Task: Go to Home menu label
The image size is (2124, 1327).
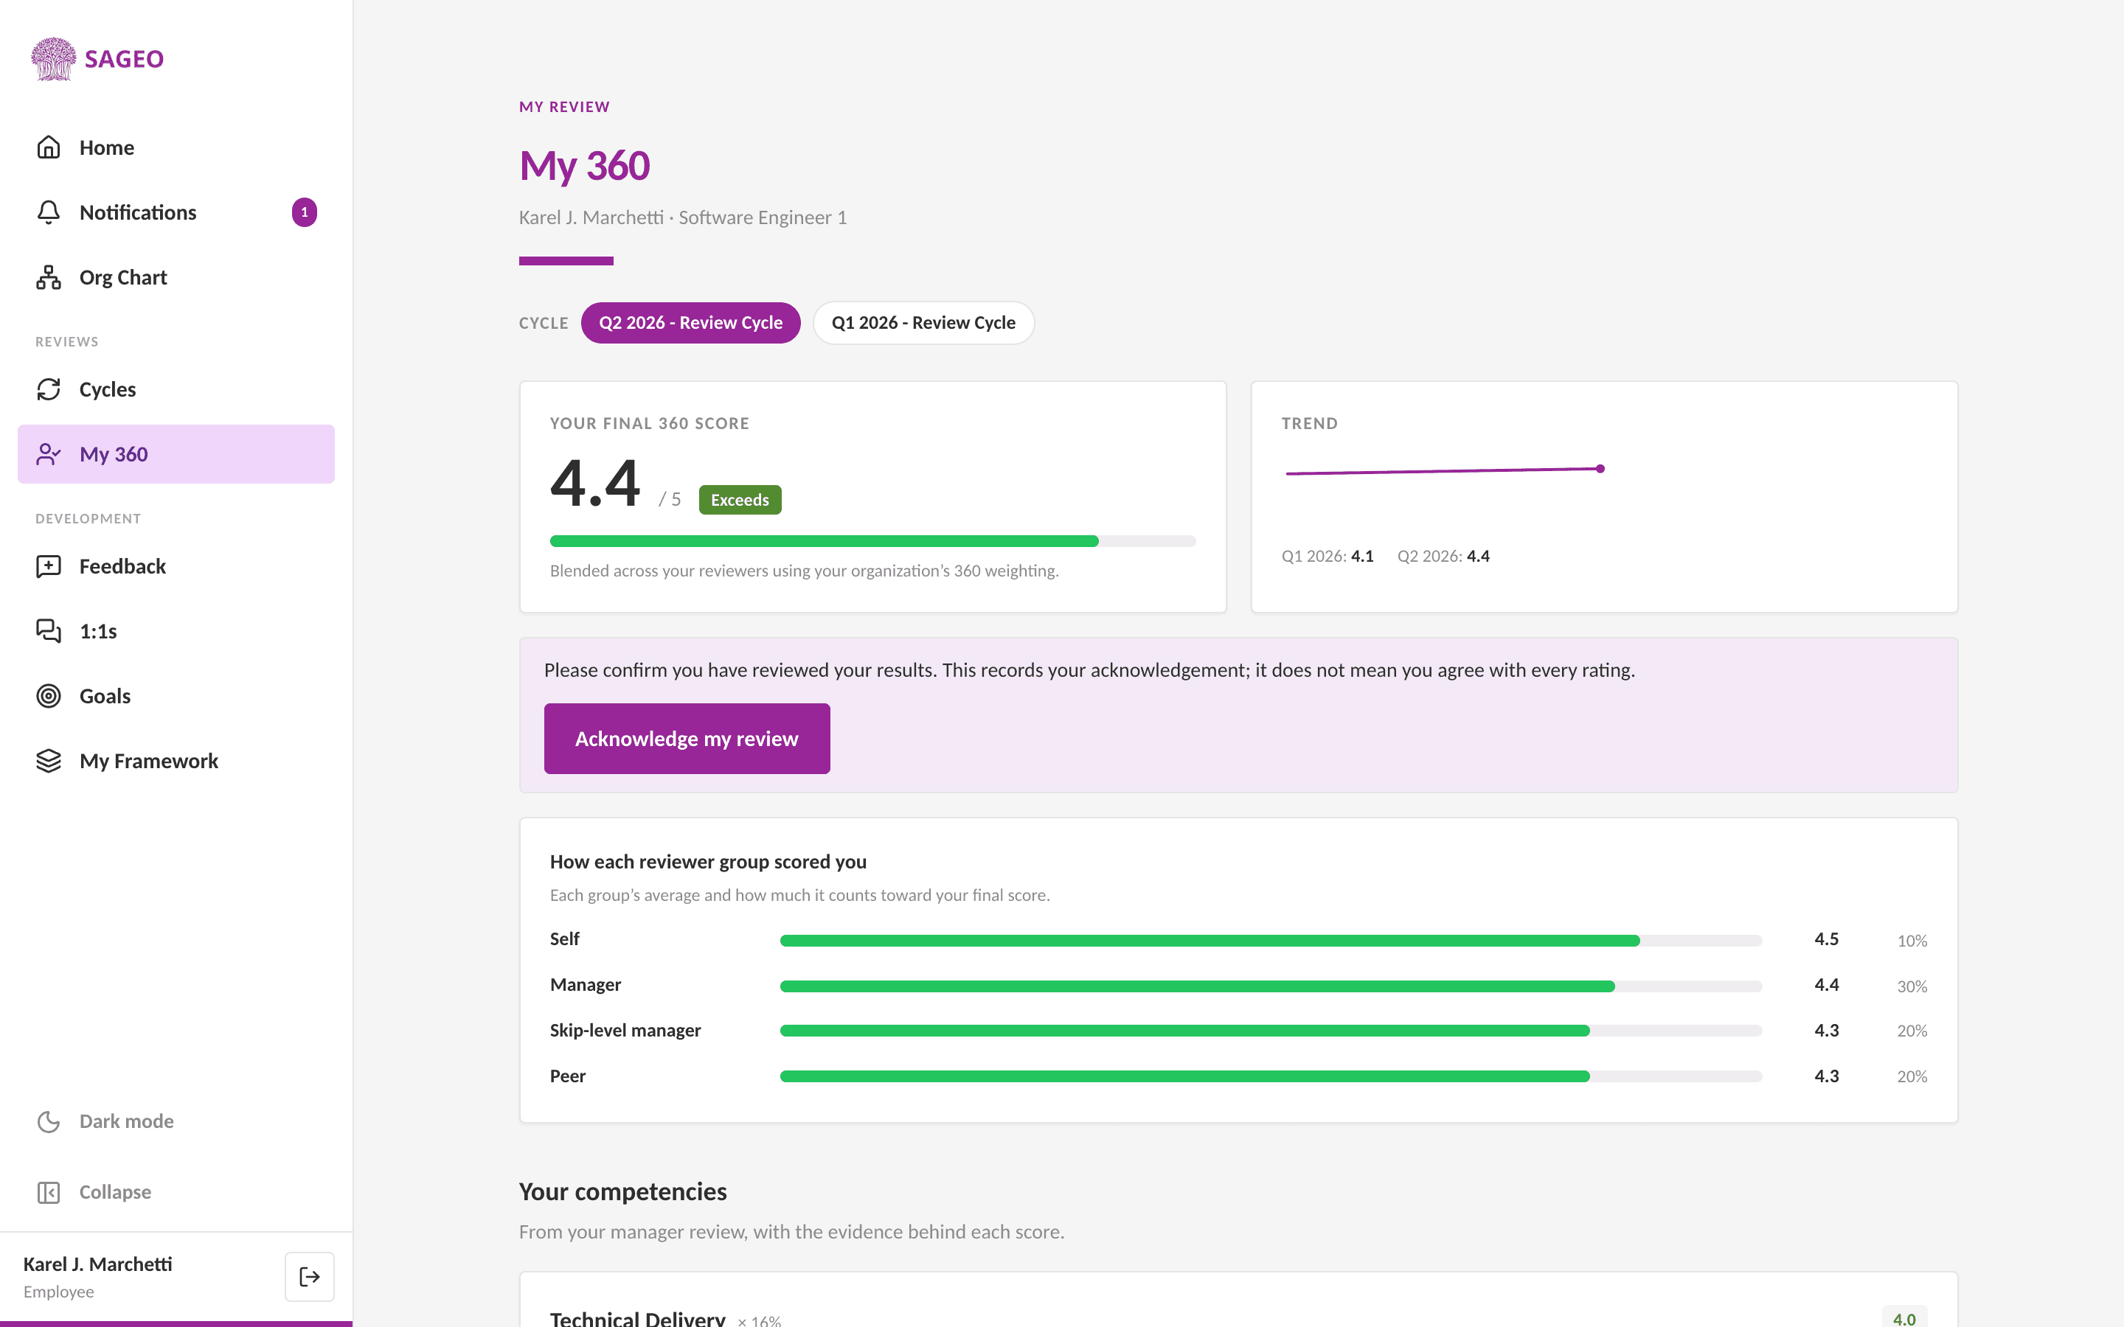Action: pos(106,147)
